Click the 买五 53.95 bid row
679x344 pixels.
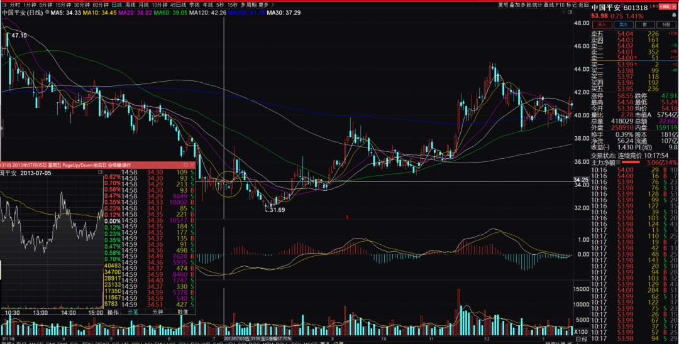click(635, 89)
